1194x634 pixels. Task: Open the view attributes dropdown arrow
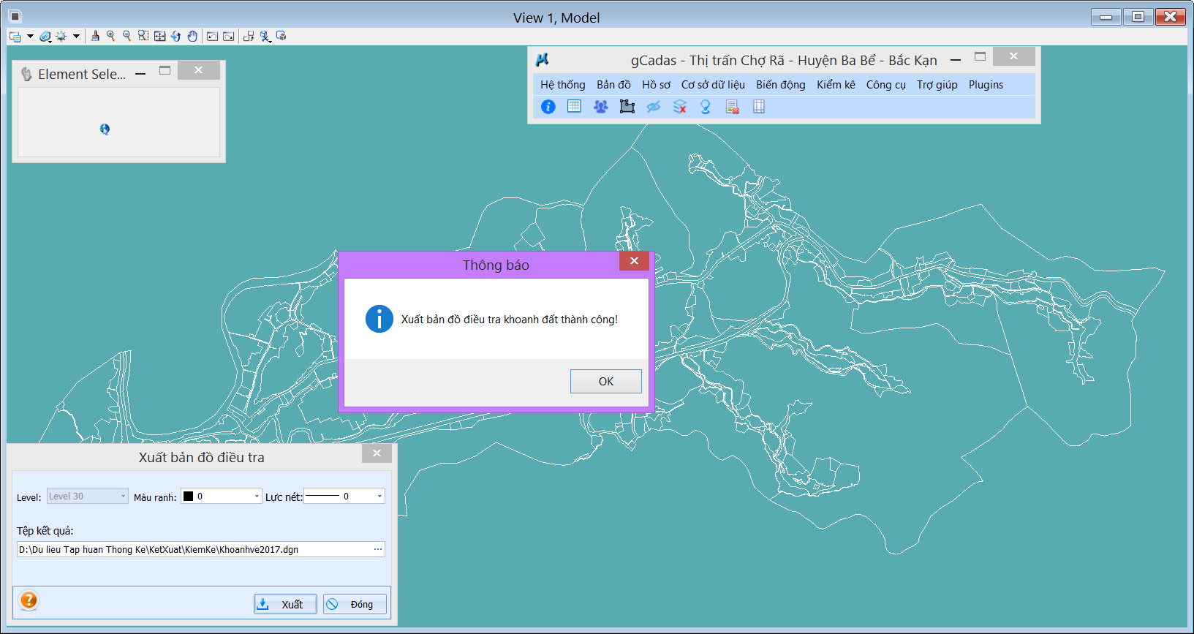(30, 36)
